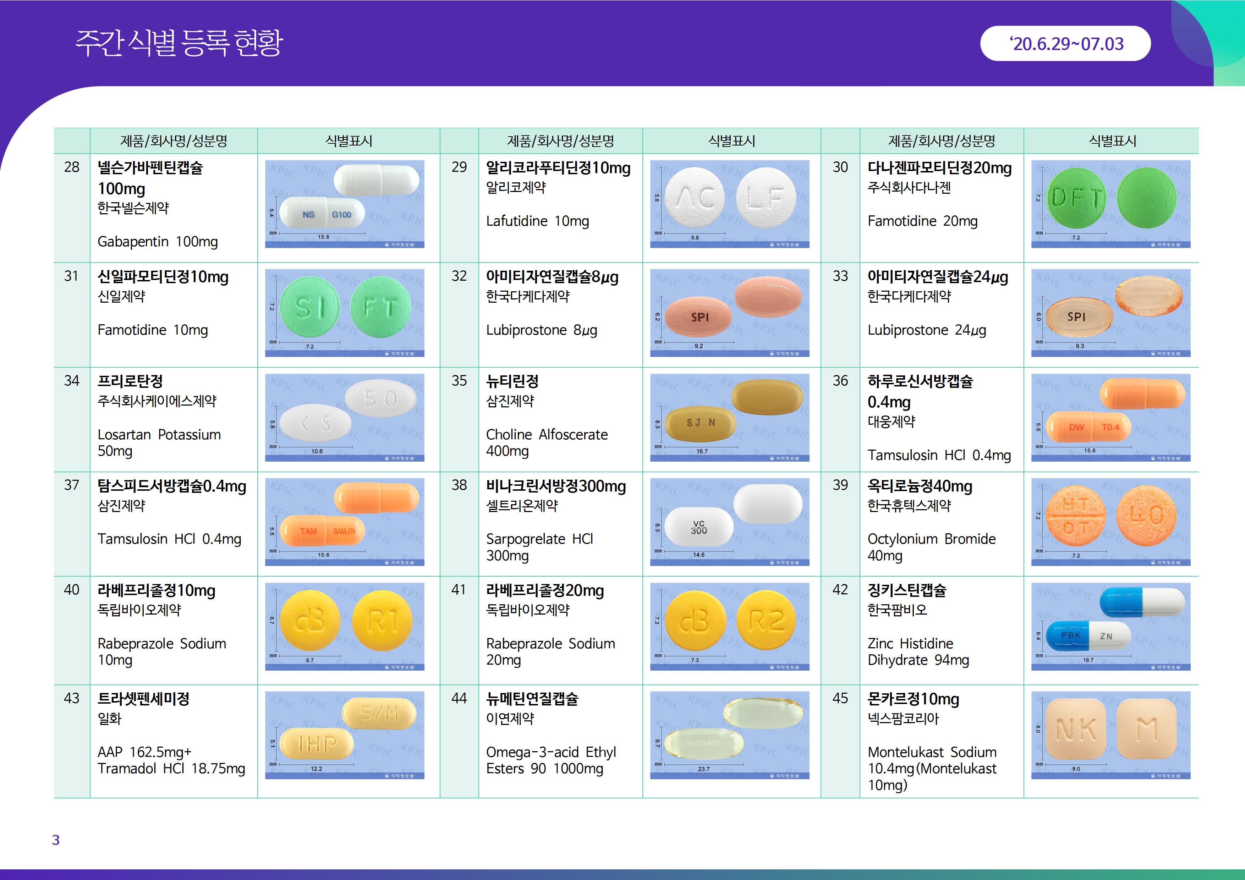Click the VC 300 white tablet image

[x=729, y=522]
